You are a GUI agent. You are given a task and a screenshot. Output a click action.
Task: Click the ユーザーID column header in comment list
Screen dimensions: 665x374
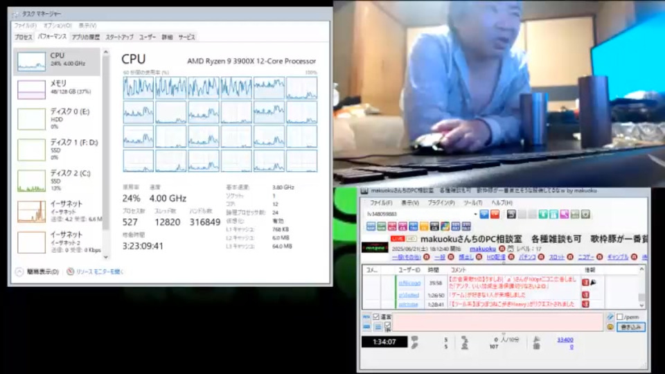(409, 269)
